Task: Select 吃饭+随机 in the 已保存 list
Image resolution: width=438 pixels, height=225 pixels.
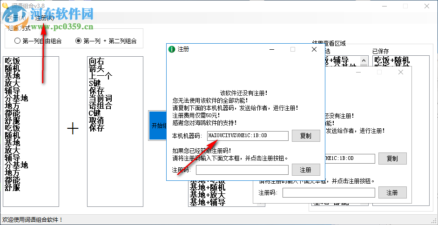Action: (392, 60)
